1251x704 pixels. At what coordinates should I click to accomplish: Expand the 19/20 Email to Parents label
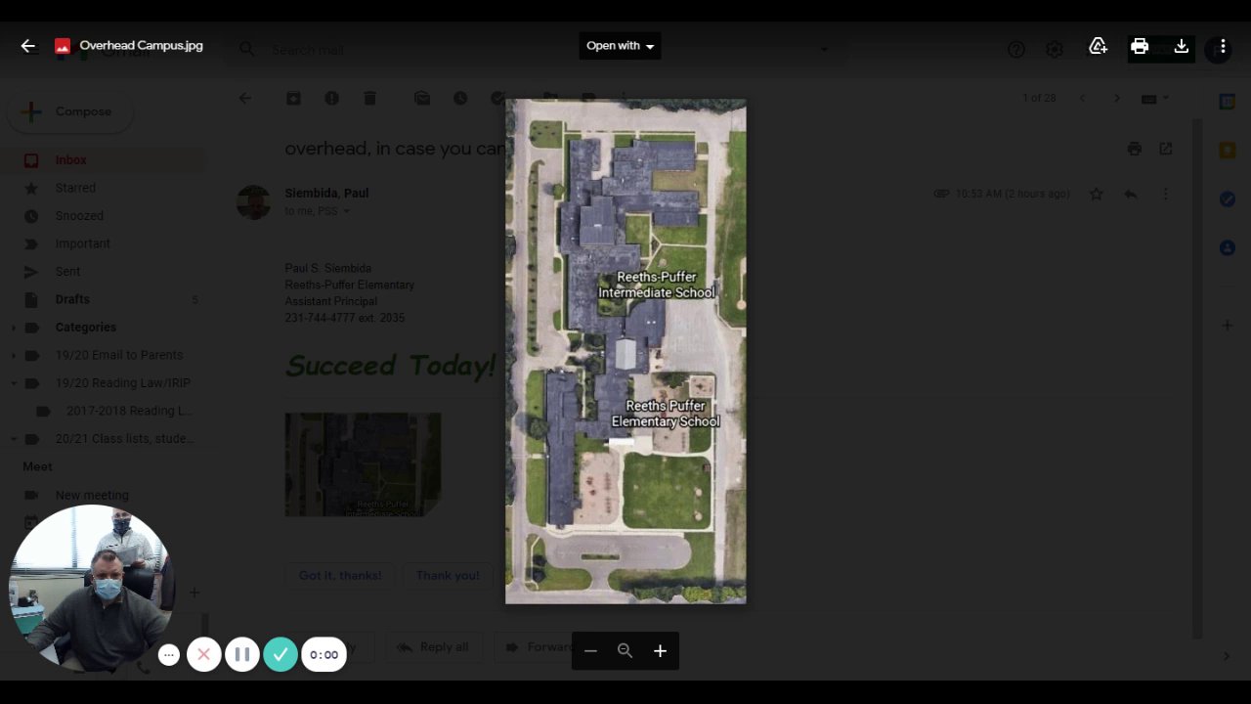click(x=13, y=355)
